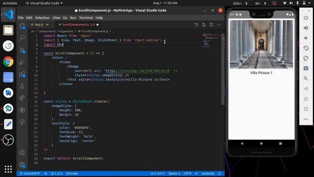Click the phone's Back navigation button
The height and width of the screenshot is (177, 314).
click(x=242, y=144)
